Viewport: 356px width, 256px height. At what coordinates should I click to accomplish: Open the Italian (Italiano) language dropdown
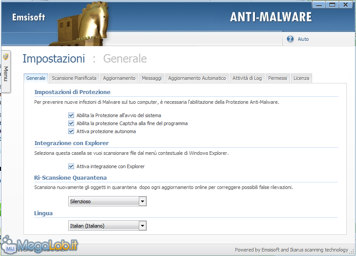(107, 225)
